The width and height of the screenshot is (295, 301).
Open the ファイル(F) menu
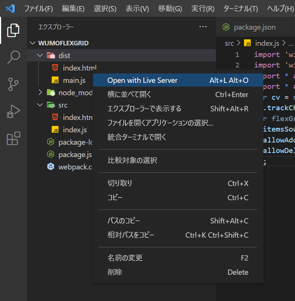pyautogui.click(x=38, y=9)
